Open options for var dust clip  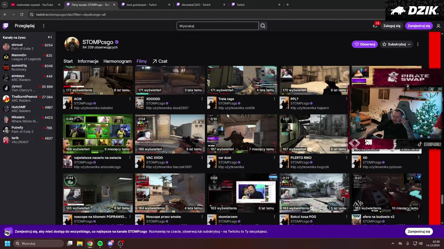(x=274, y=158)
